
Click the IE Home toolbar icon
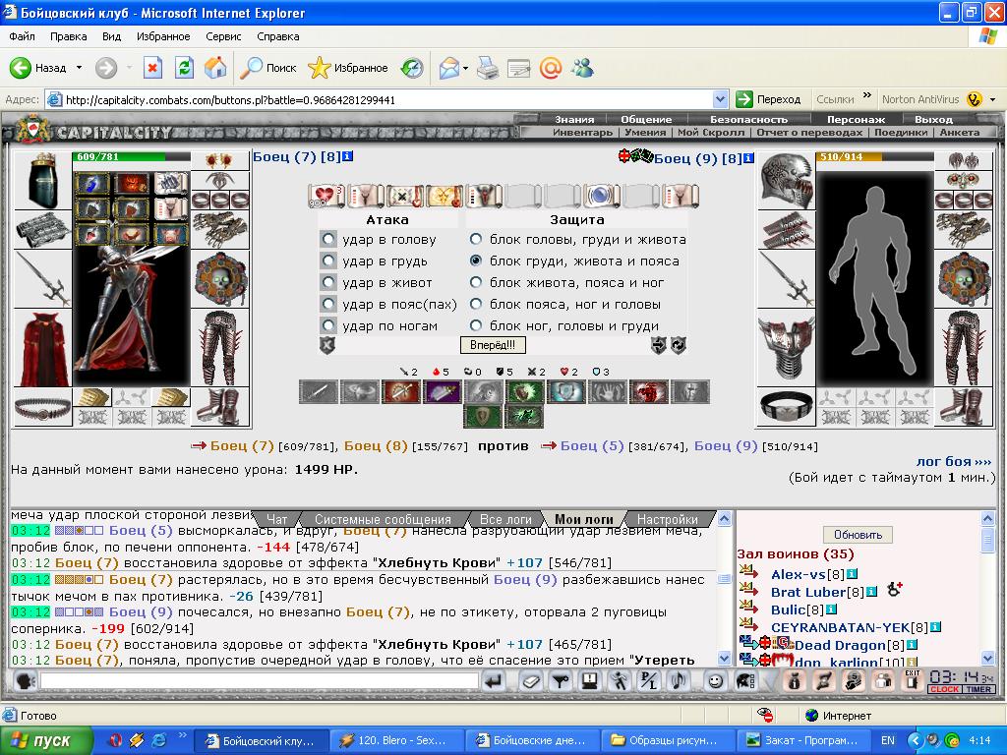[x=215, y=68]
